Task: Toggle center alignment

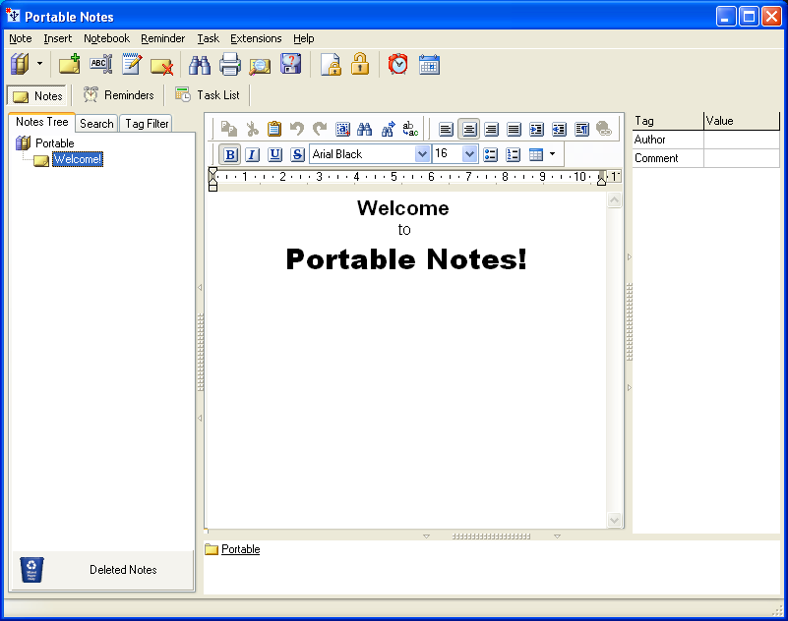Action: 469,129
